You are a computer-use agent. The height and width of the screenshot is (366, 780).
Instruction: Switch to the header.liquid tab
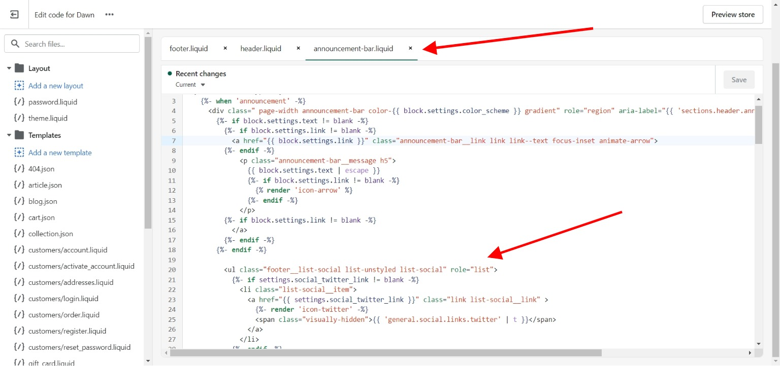tap(261, 49)
